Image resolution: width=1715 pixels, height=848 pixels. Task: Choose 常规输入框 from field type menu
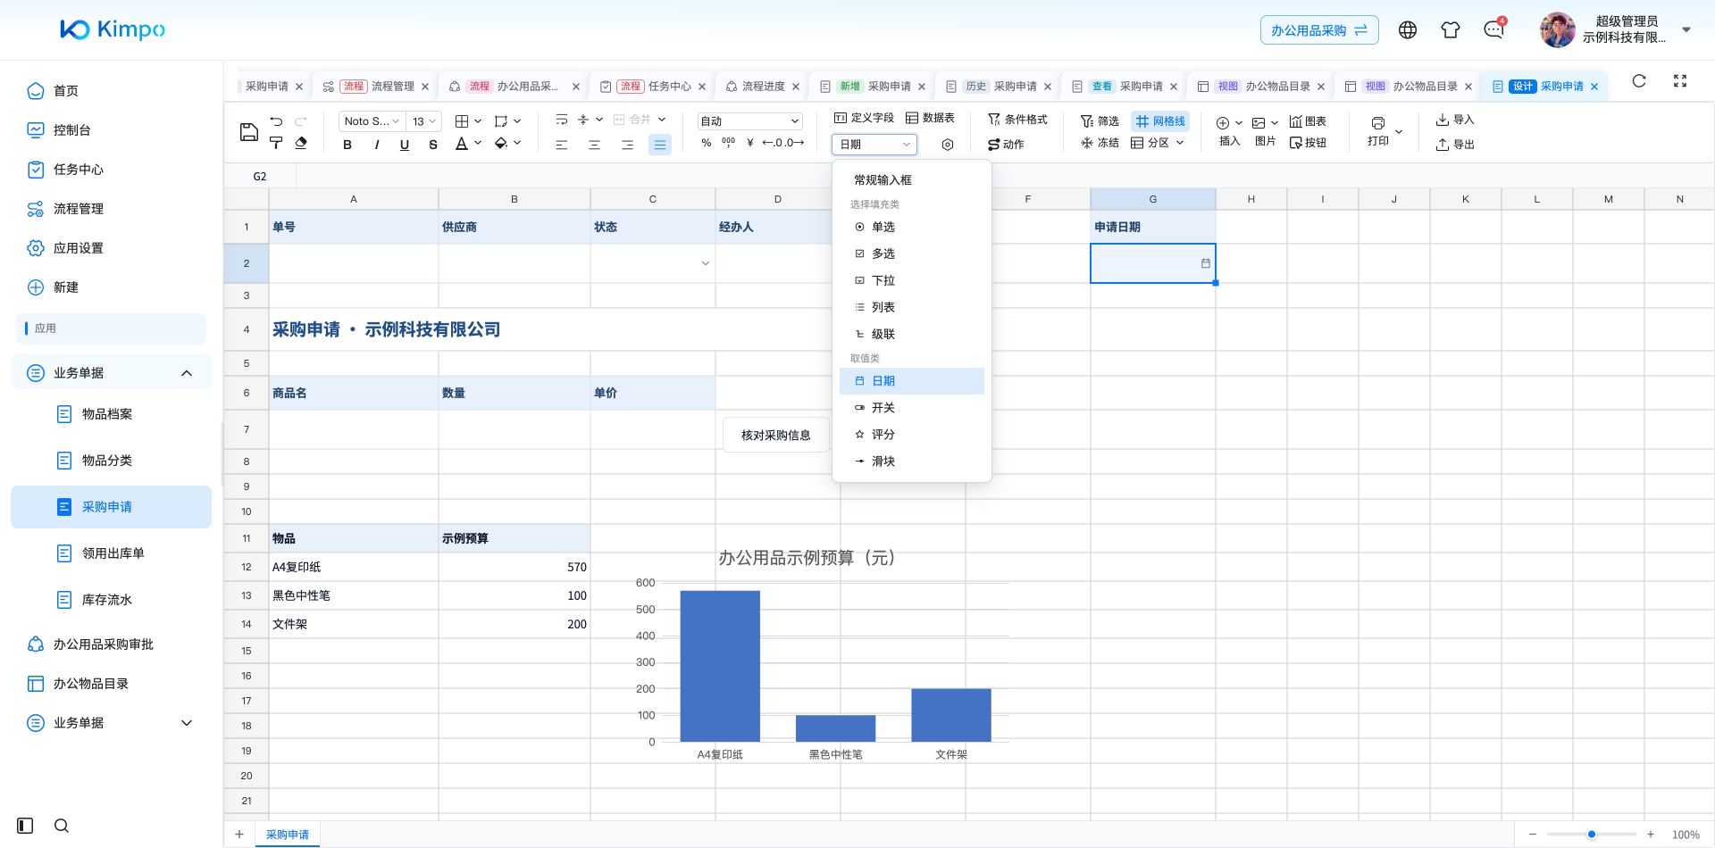[x=912, y=179]
